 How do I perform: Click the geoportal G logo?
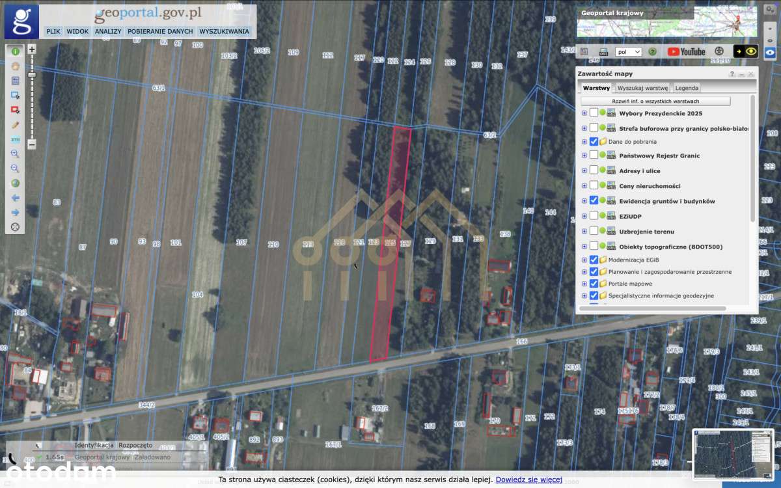(21, 21)
